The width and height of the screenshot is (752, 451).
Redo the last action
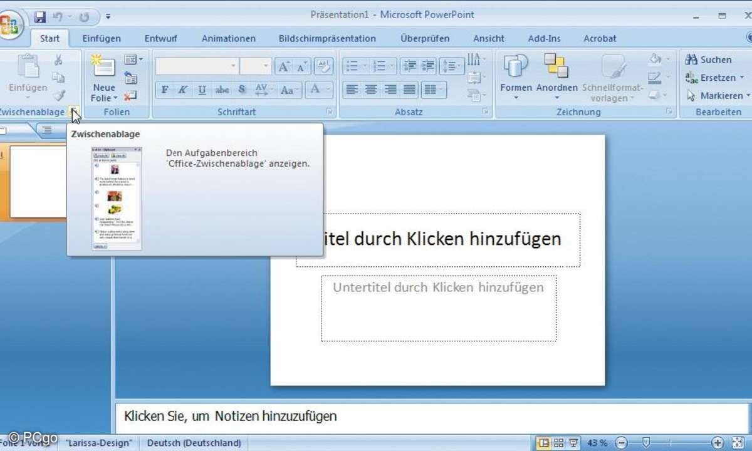pos(85,16)
